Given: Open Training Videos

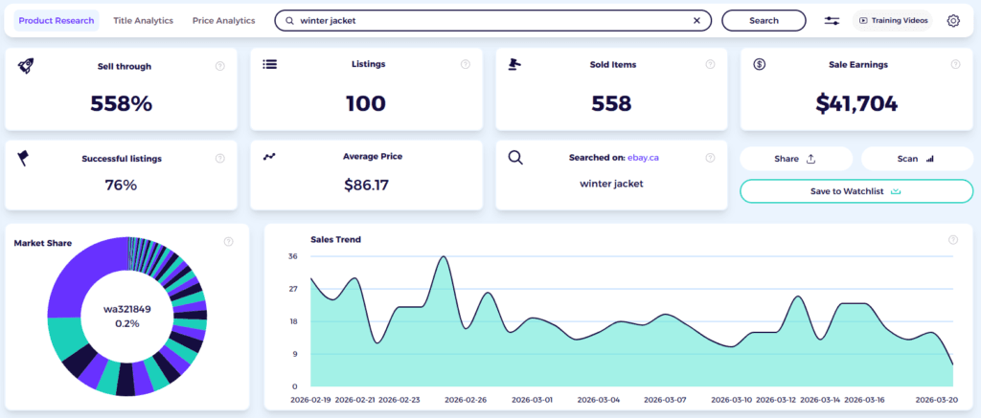Looking at the screenshot, I should 891,20.
